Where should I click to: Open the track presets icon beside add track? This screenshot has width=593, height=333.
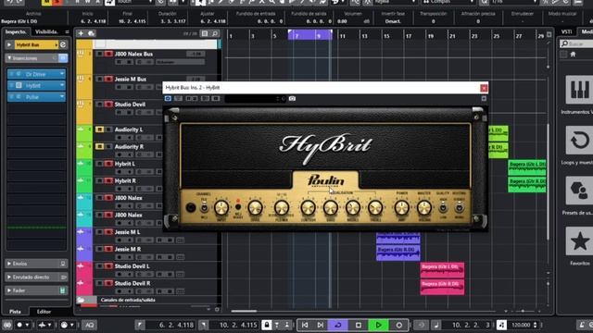pos(91,33)
